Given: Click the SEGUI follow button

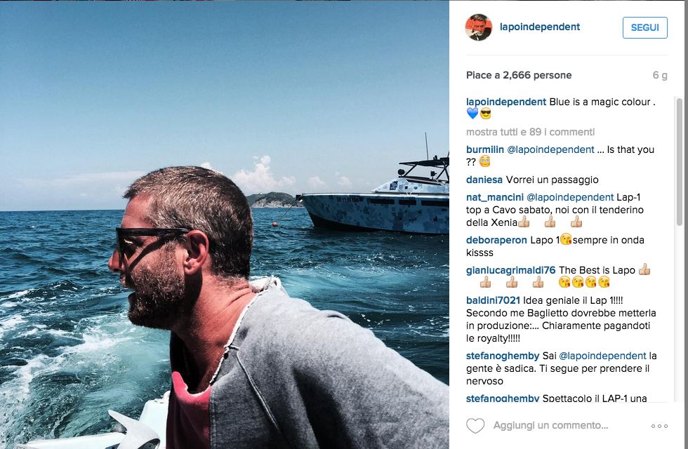Looking at the screenshot, I should click(x=645, y=27).
